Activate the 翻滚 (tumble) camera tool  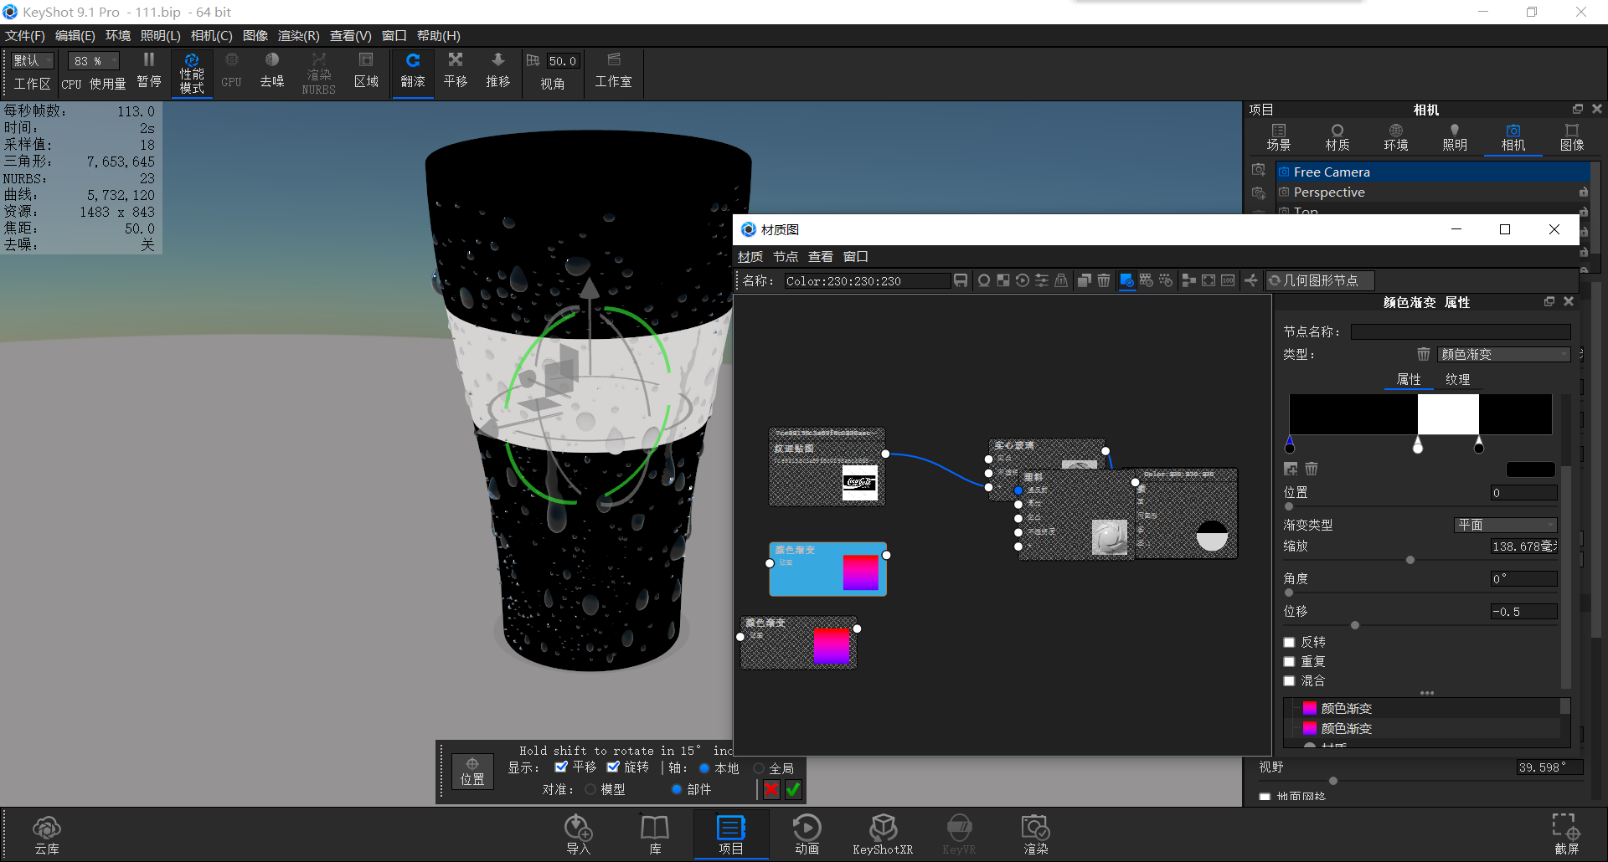(x=412, y=73)
